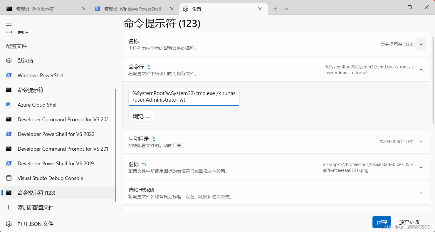This screenshot has height=232, width=435.
Task: Expand the 图标 setting
Action: coord(421,167)
